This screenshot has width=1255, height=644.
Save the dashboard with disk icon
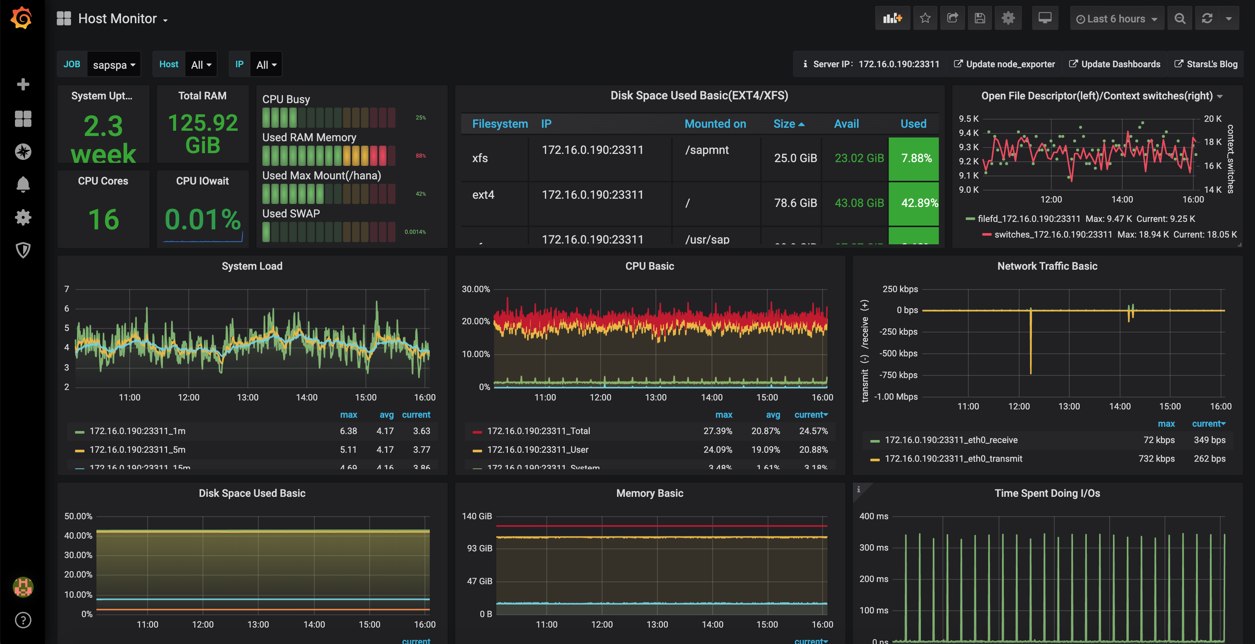tap(980, 19)
